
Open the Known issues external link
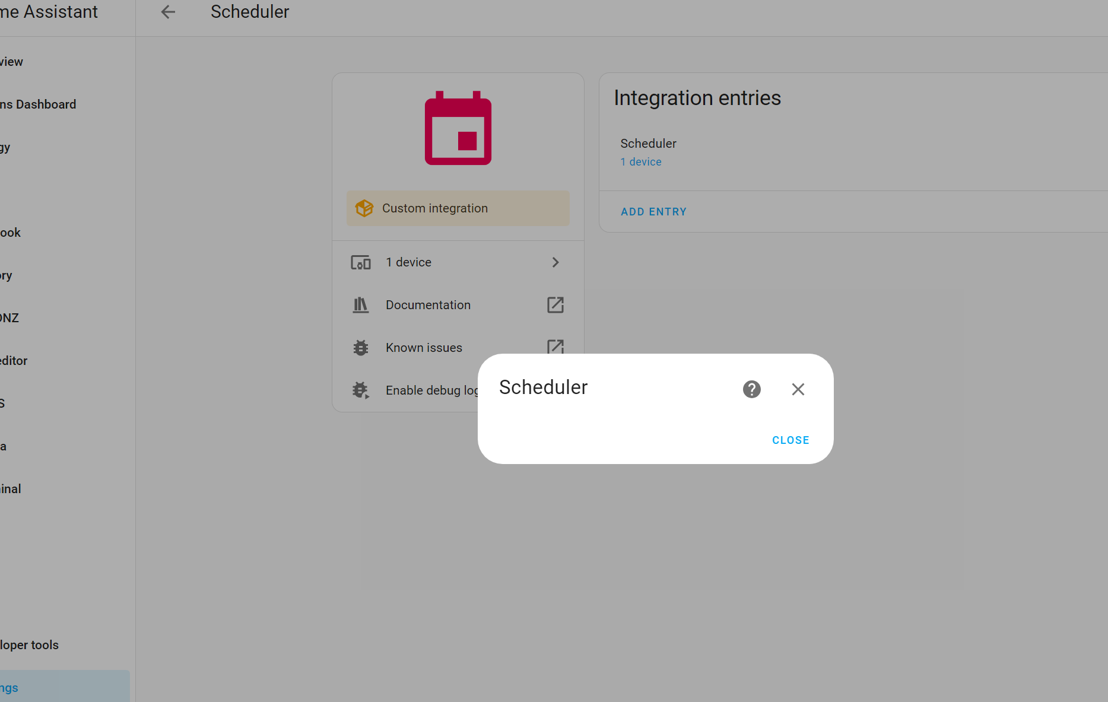555,347
